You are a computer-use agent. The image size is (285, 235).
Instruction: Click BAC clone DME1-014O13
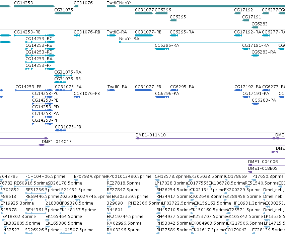click(x=57, y=141)
